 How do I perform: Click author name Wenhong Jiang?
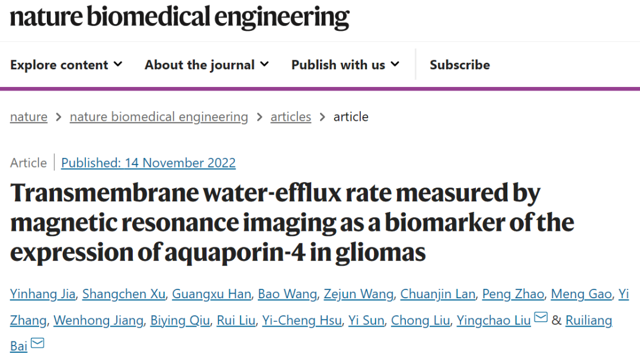point(98,321)
